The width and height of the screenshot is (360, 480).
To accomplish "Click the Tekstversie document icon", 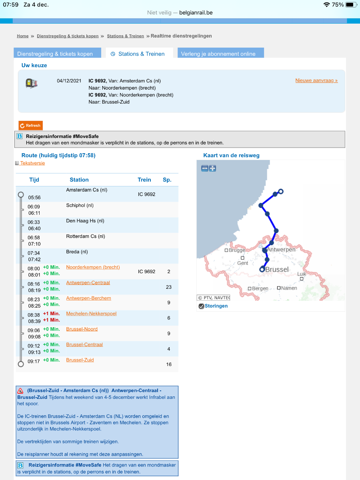I will 17,163.
